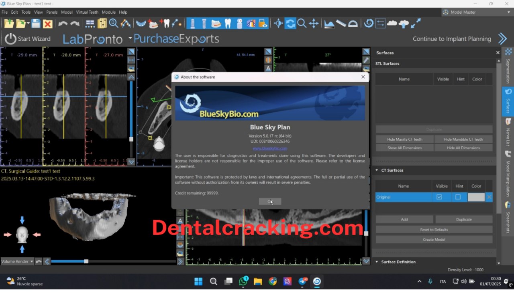Collapse the CT Surfaces section
514x293 pixels.
click(377, 170)
